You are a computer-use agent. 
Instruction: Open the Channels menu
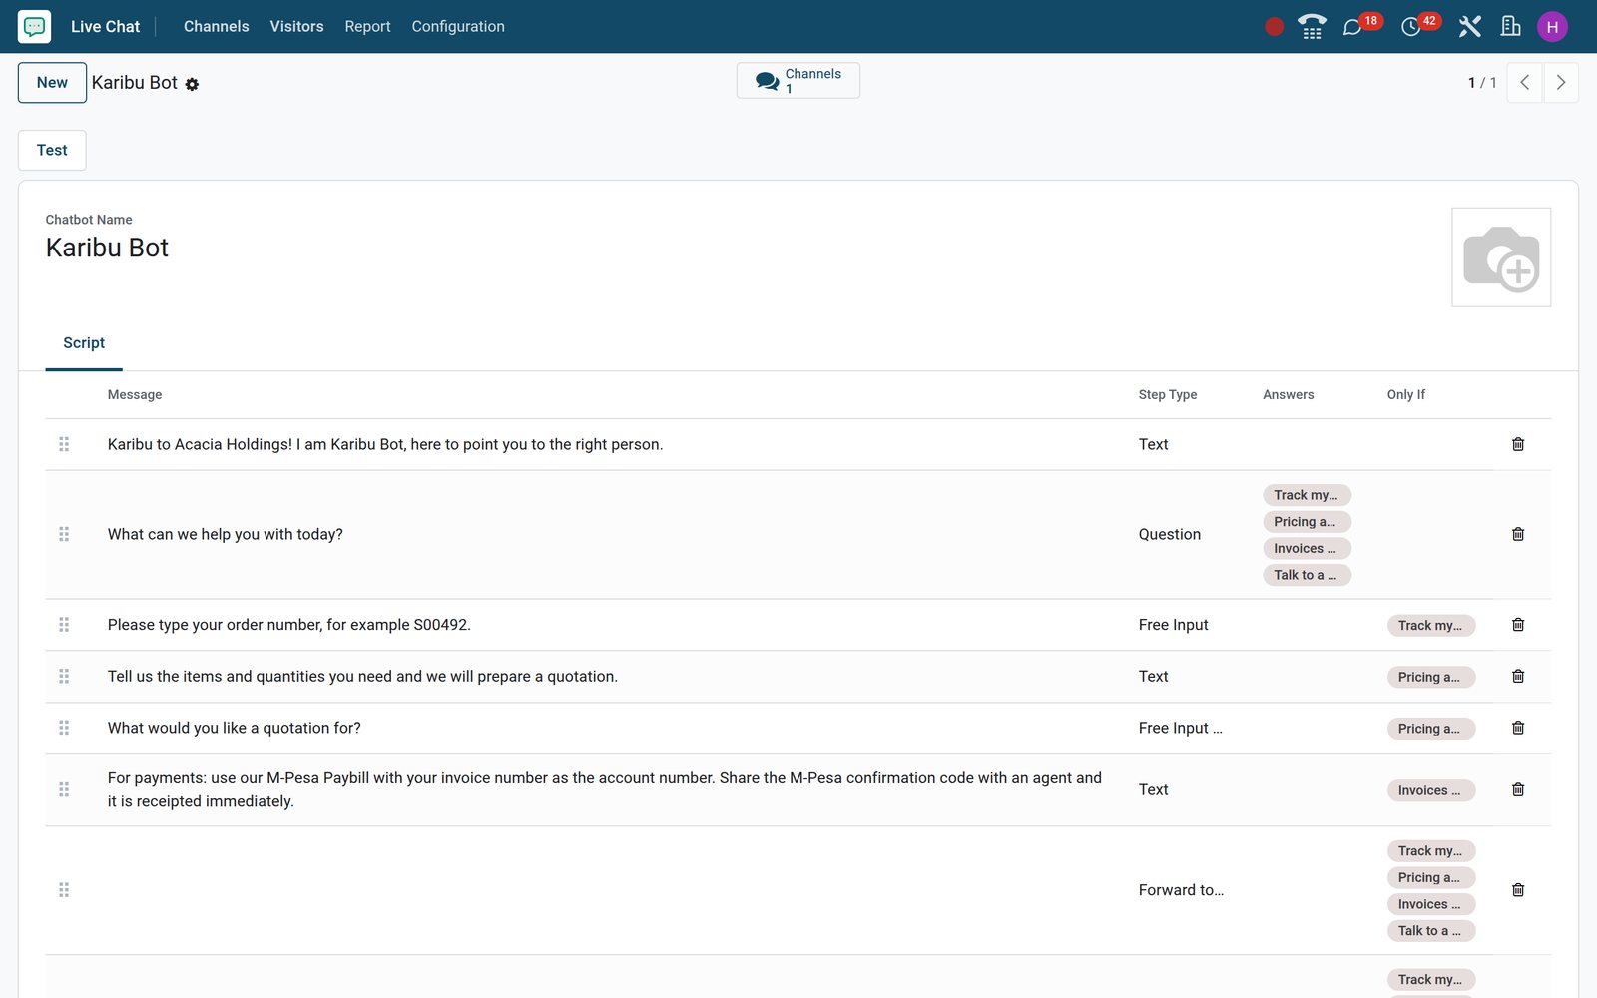pyautogui.click(x=216, y=27)
